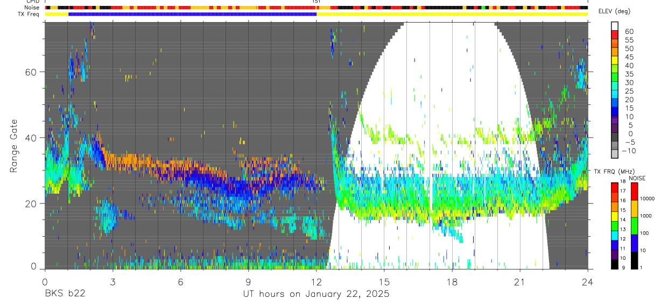Click the white top segment of the ELEV color bar

pos(615,26)
